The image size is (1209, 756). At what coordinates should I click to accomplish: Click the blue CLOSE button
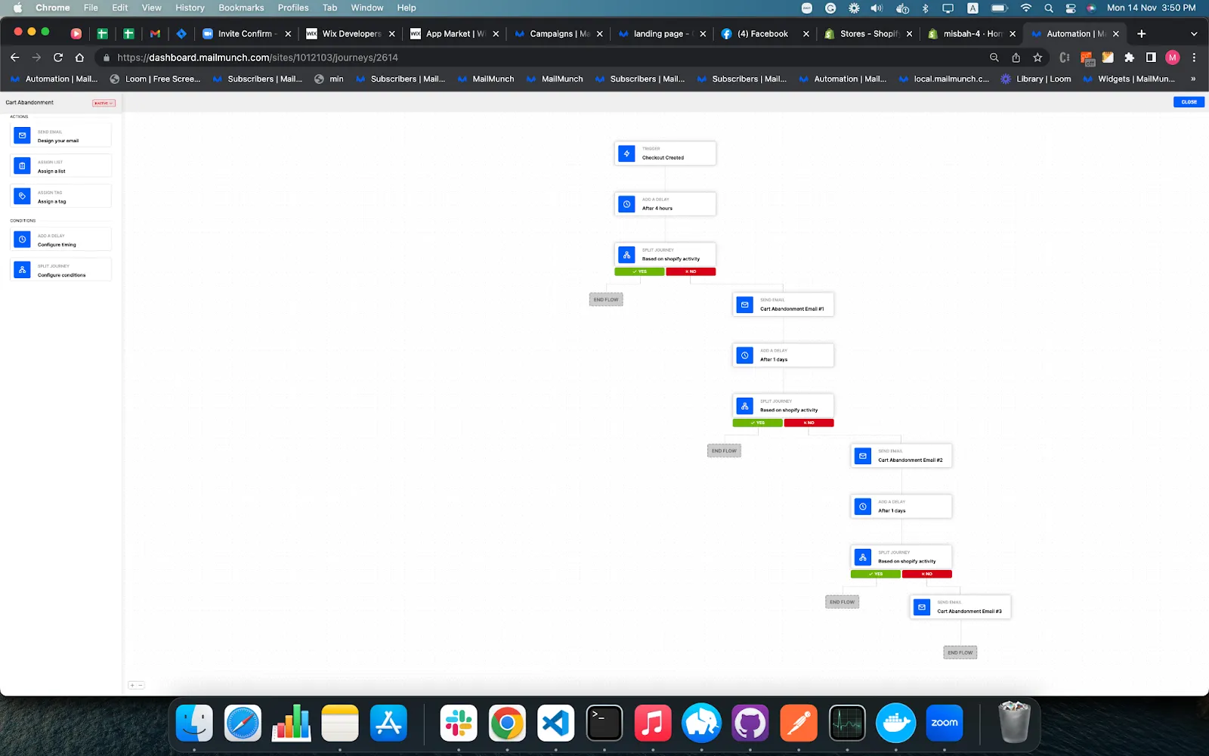pyautogui.click(x=1189, y=102)
